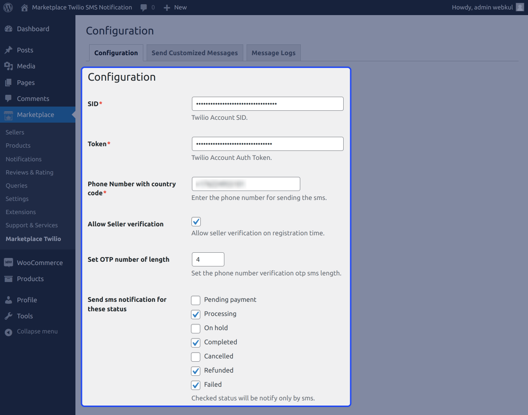Click the Posts pushpin icon

point(9,50)
